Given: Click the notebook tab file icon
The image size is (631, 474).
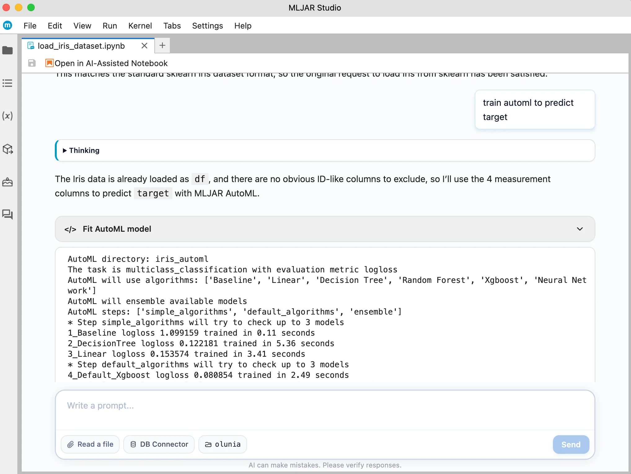Looking at the screenshot, I should pos(31,46).
